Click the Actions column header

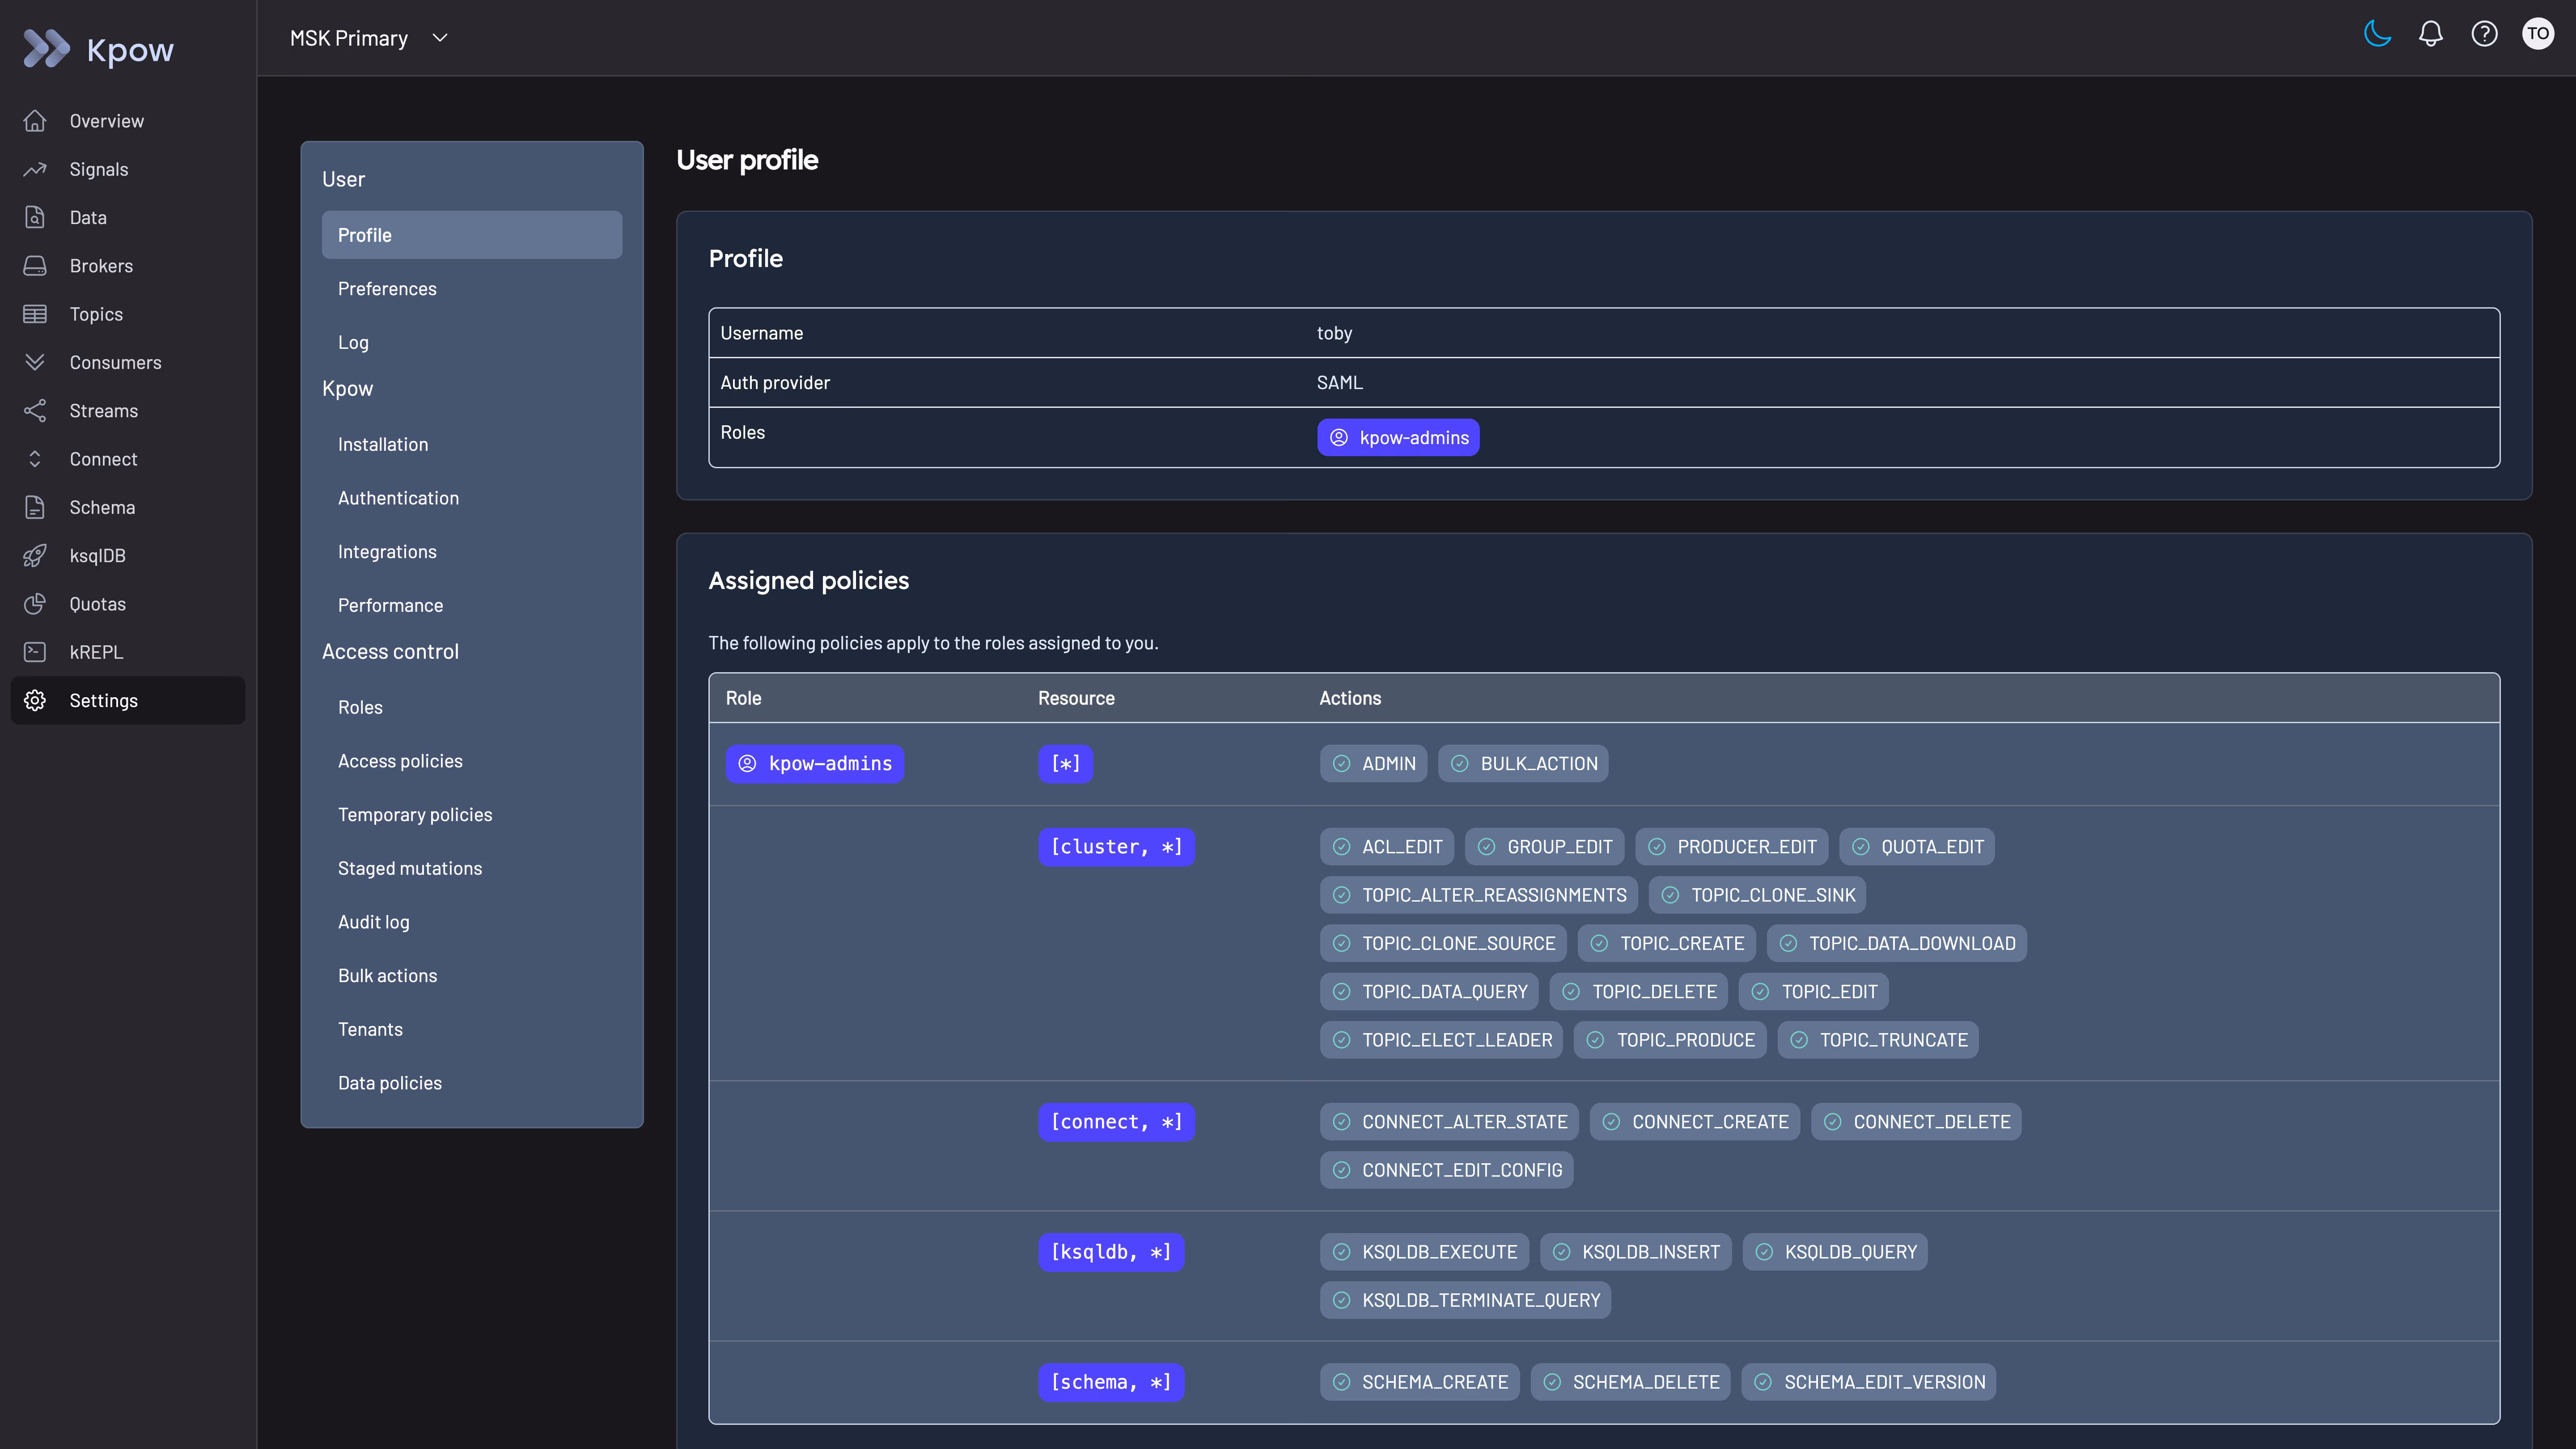(1350, 698)
